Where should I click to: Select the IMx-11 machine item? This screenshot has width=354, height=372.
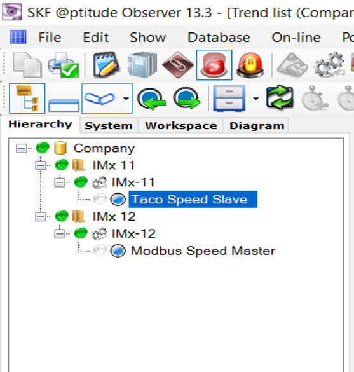(x=133, y=183)
